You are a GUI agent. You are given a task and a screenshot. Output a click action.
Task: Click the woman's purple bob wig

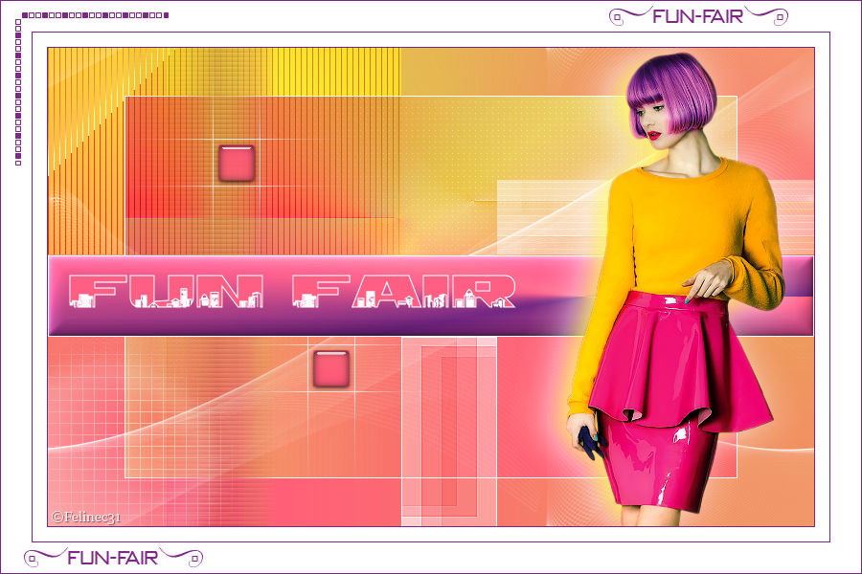(671, 94)
